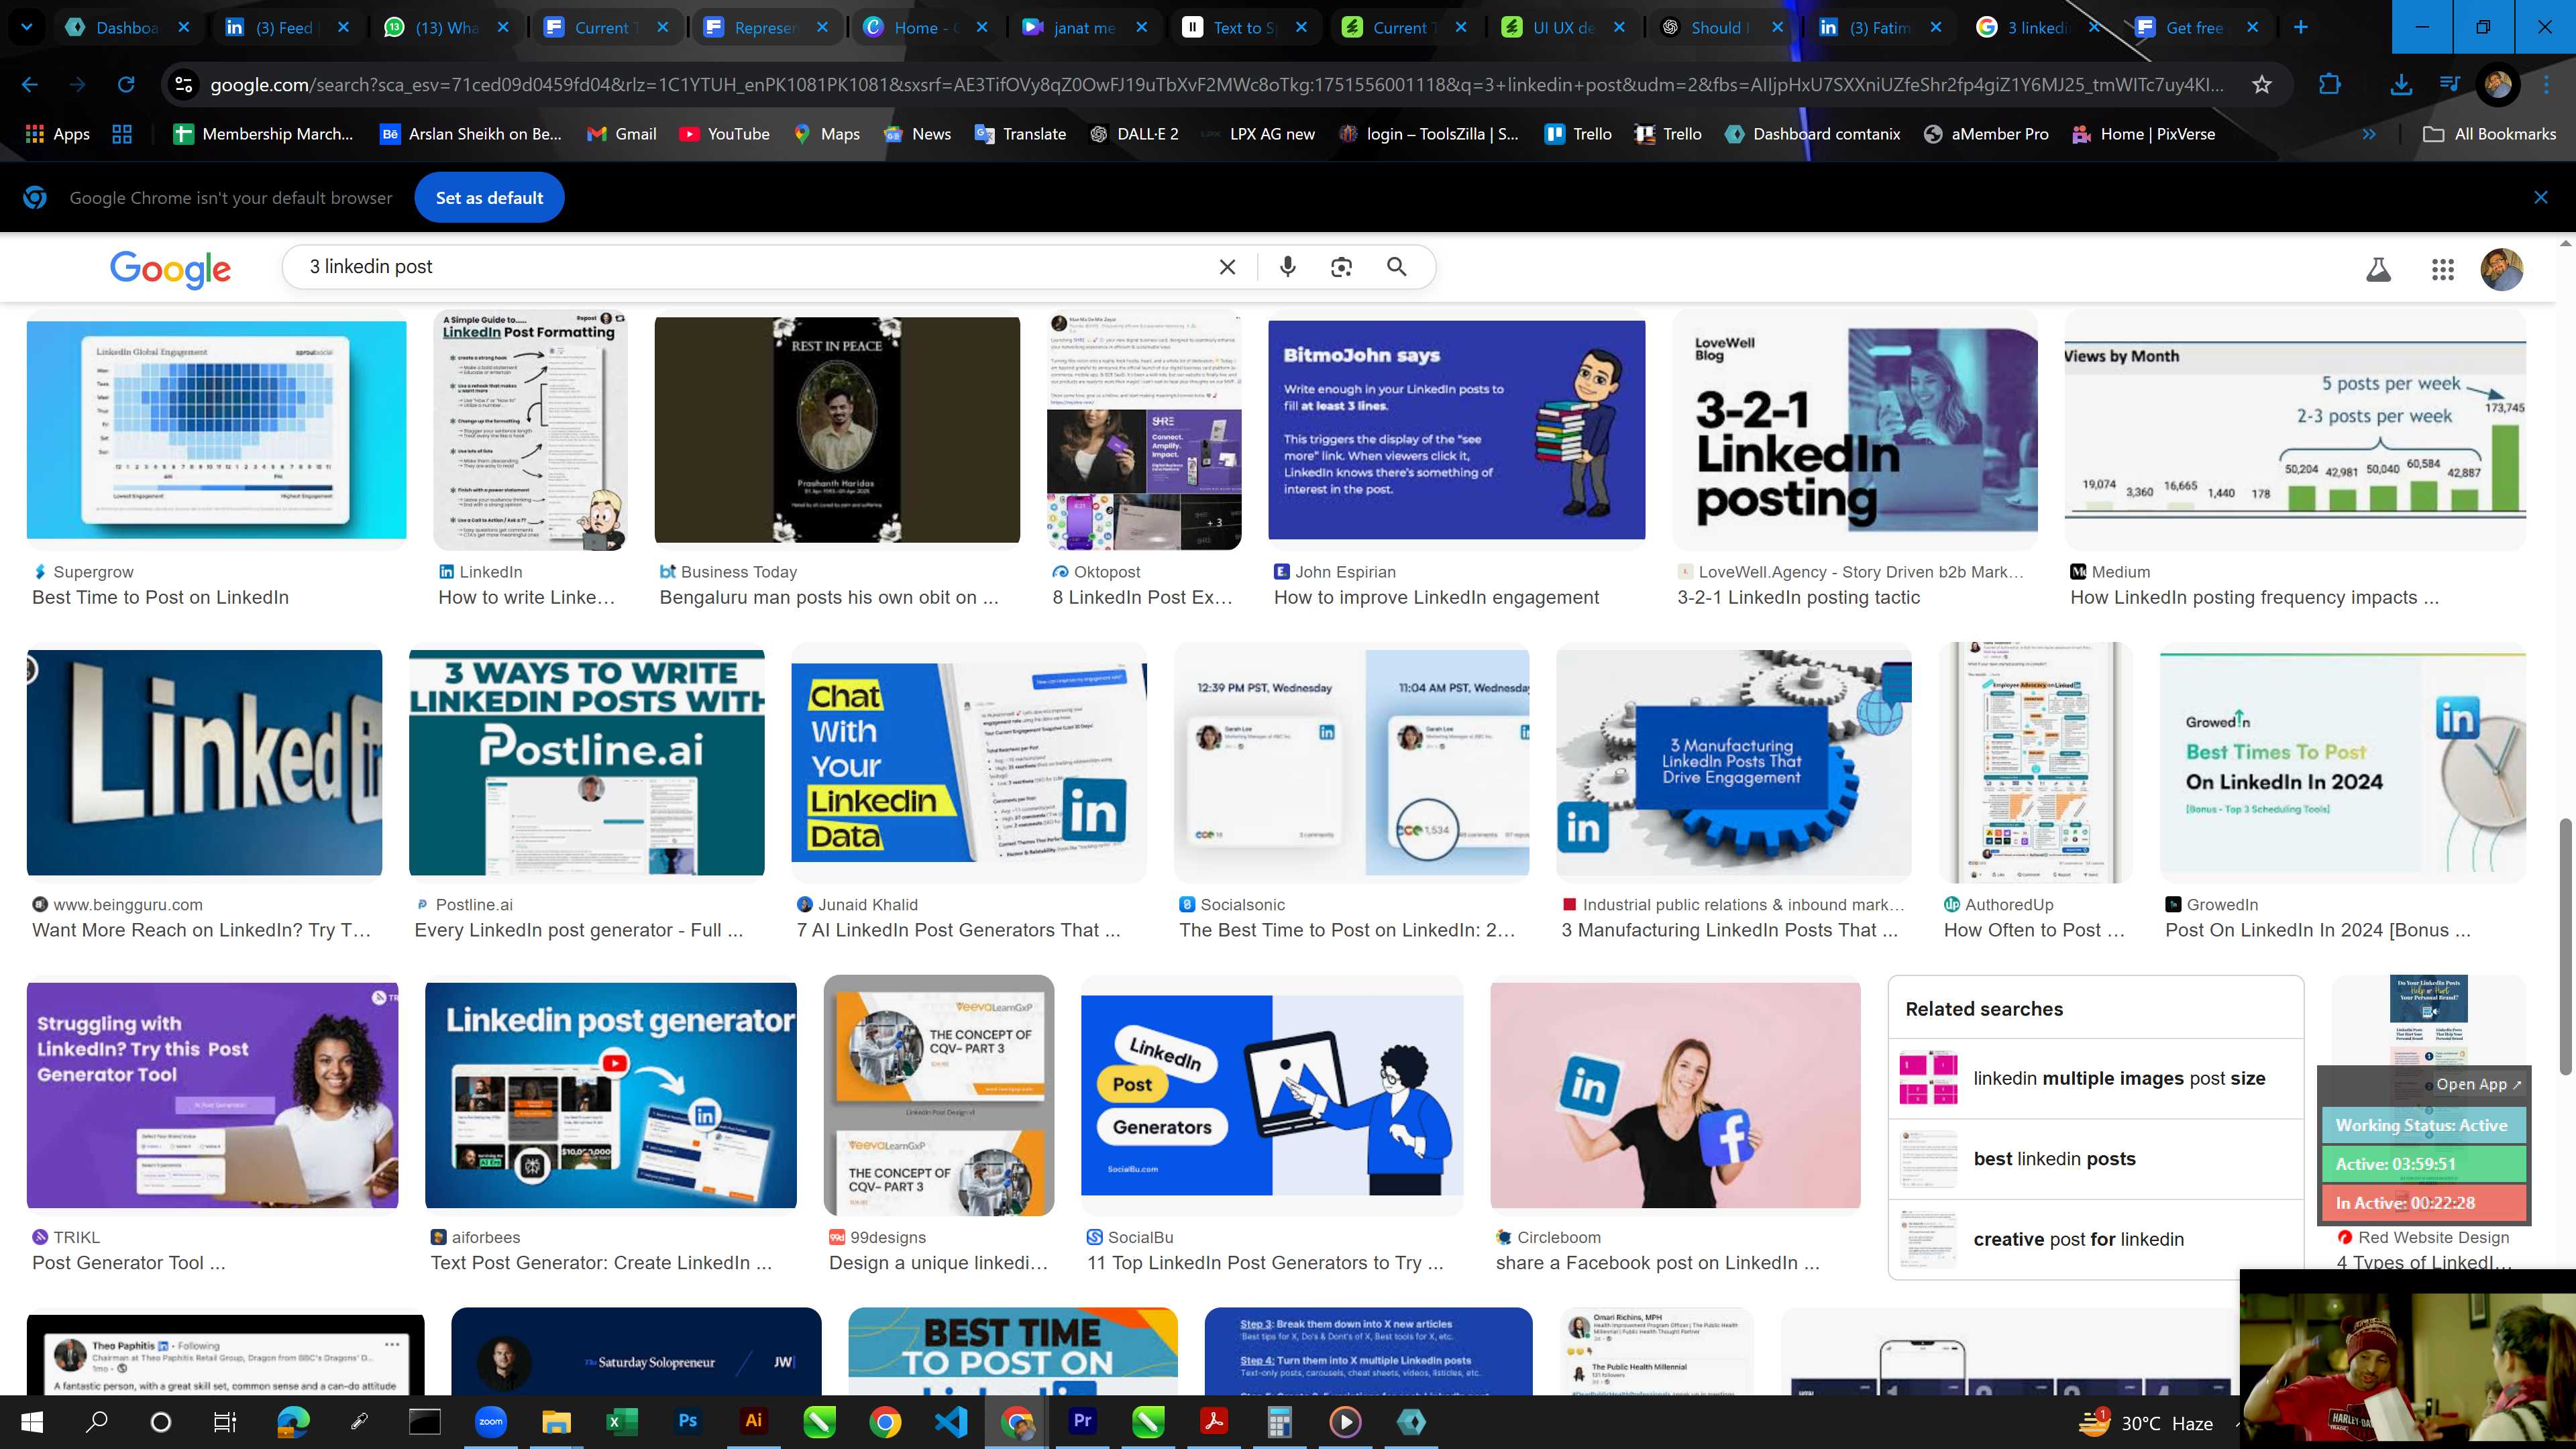The height and width of the screenshot is (1449, 2576).
Task: Open the Google apps grid
Action: tap(2442, 269)
